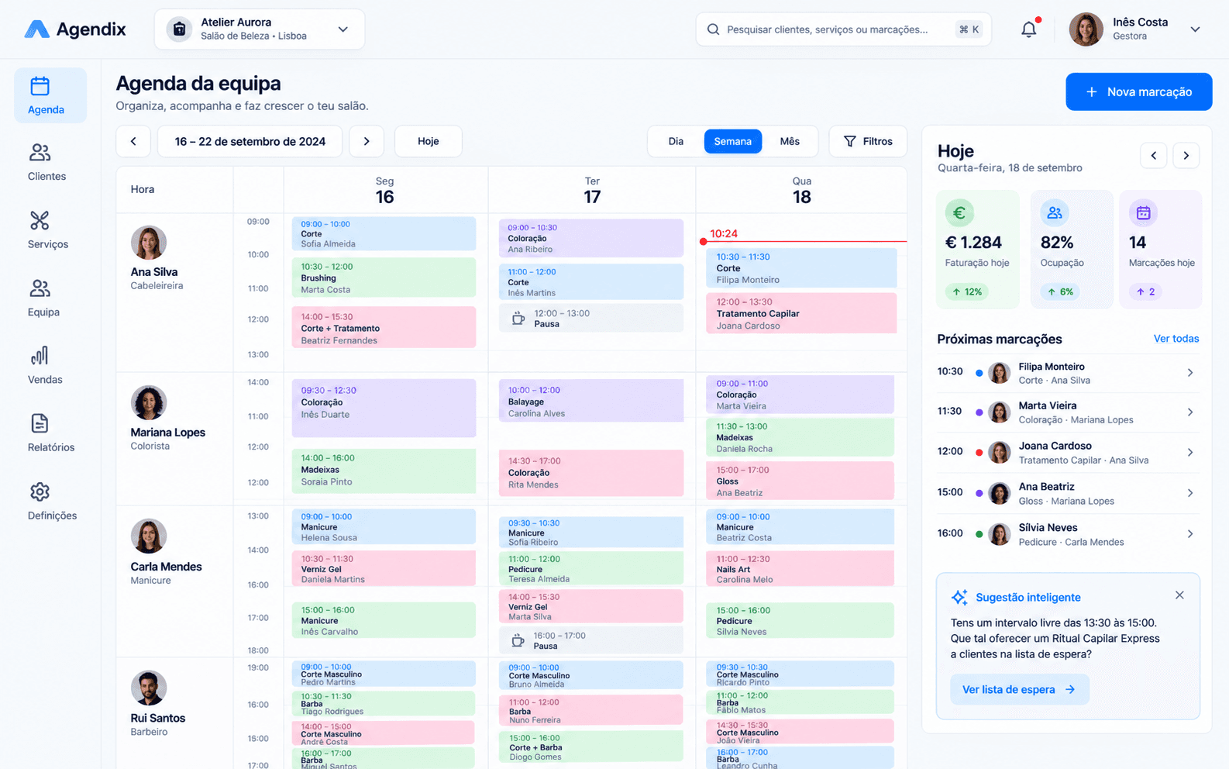Go to the previous week
Screen dimensions: 1229x769
pyautogui.click(x=133, y=141)
